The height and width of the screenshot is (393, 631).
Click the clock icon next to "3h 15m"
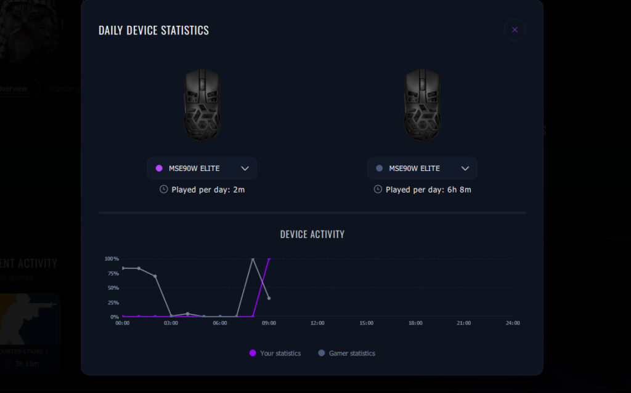click(8, 363)
